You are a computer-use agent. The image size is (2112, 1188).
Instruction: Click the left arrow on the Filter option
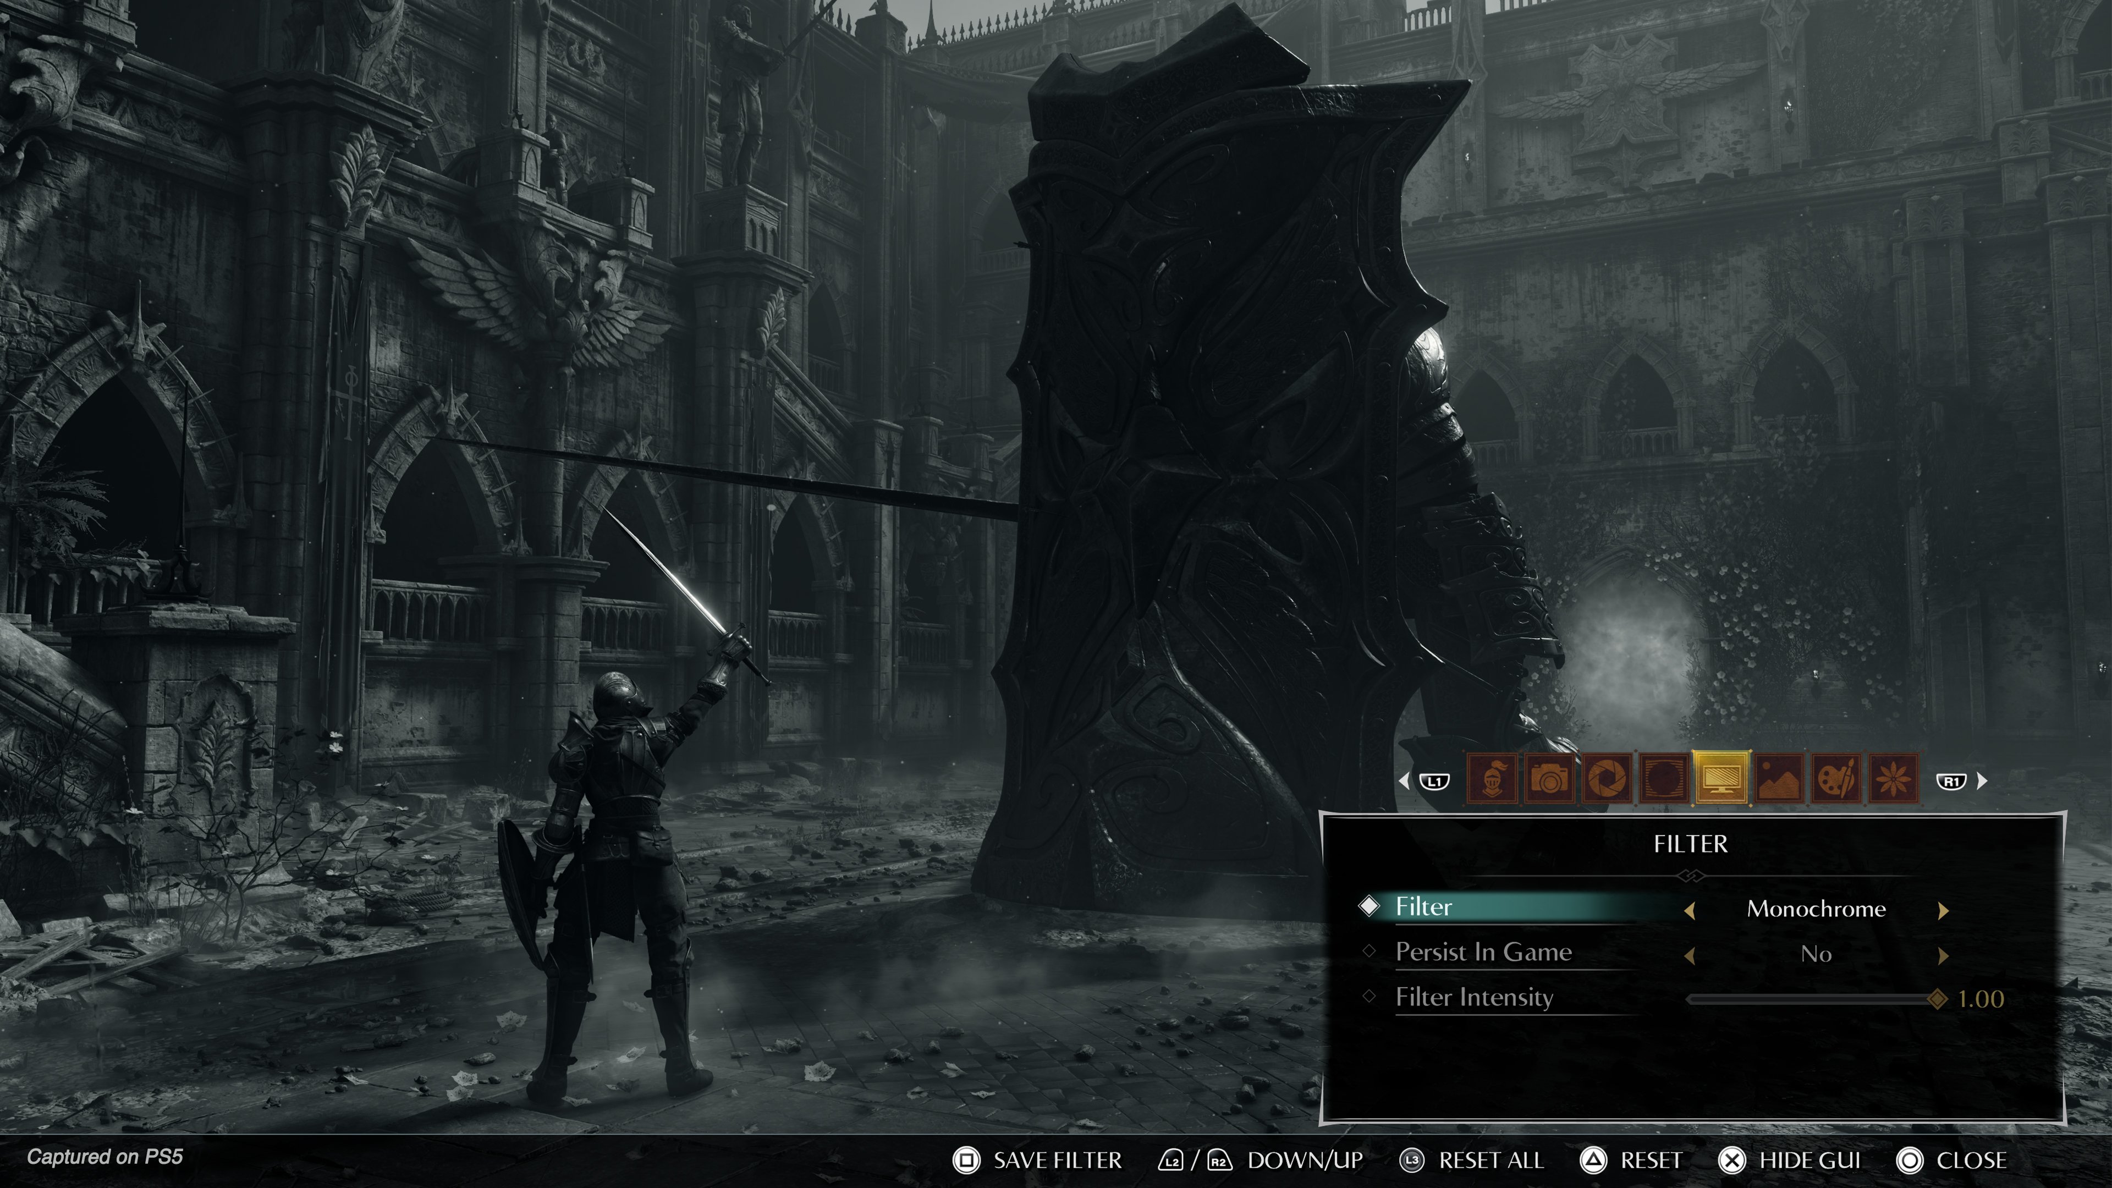click(x=1691, y=910)
